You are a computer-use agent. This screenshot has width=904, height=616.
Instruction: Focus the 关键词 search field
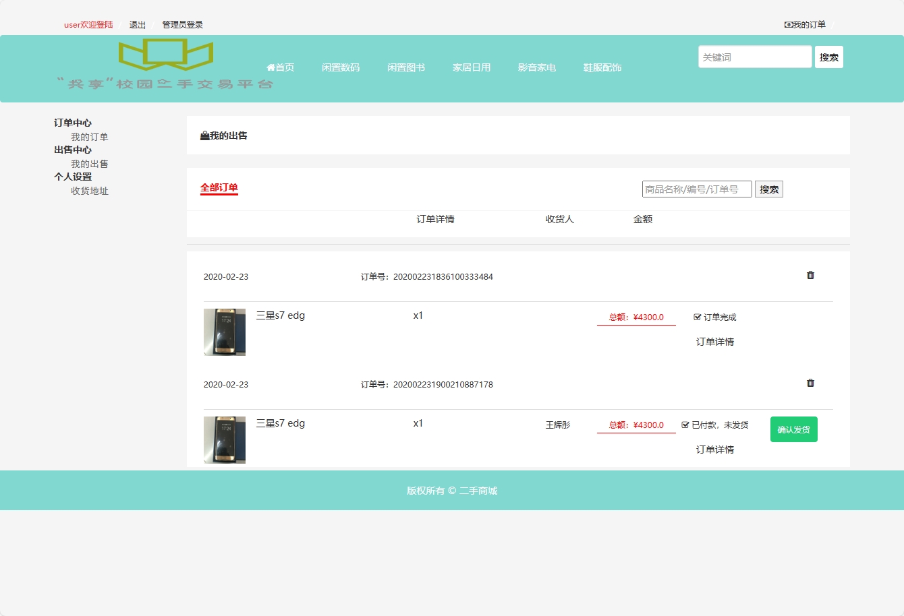[x=755, y=57]
